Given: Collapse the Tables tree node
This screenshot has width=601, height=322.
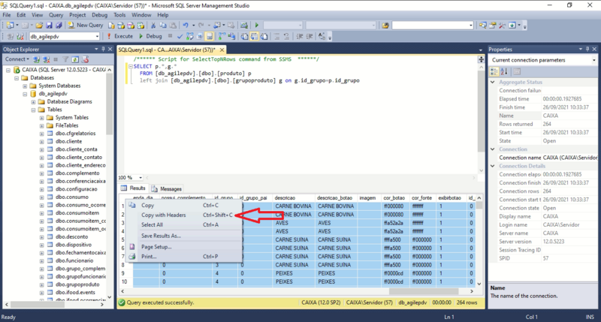Looking at the screenshot, I should (33, 110).
